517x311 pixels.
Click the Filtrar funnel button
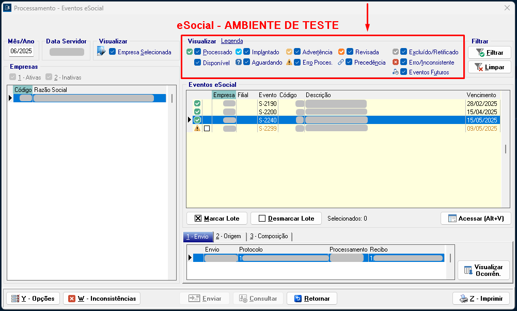pos(489,53)
